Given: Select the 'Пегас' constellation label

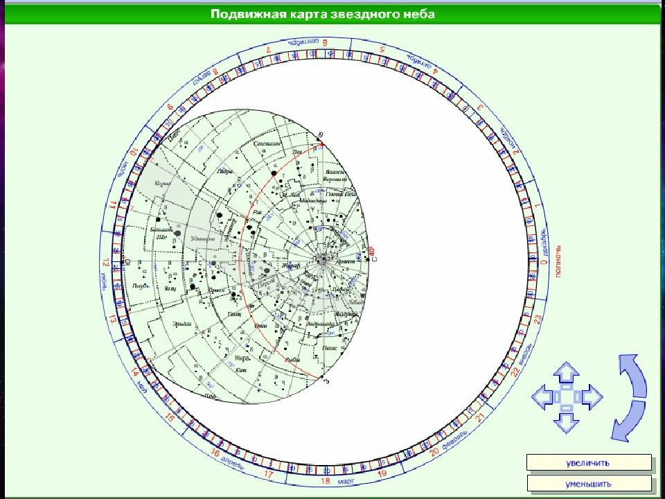Looking at the screenshot, I should (x=330, y=349).
